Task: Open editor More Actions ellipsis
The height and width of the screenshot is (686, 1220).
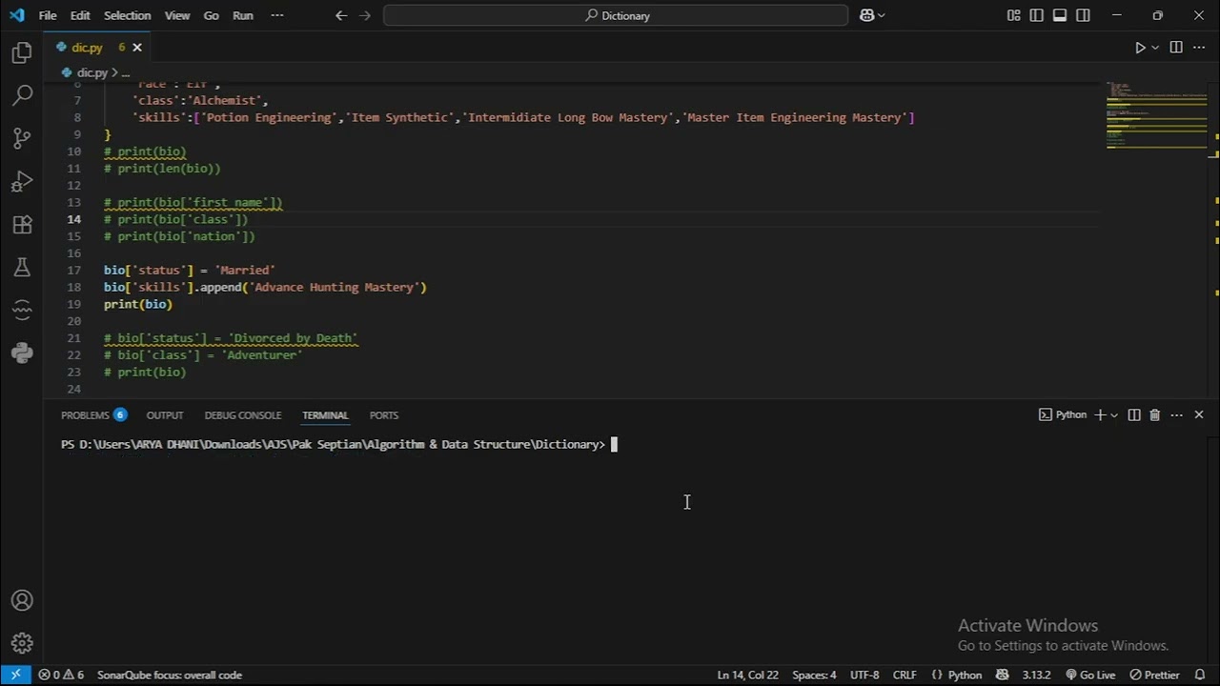Action: [1200, 48]
